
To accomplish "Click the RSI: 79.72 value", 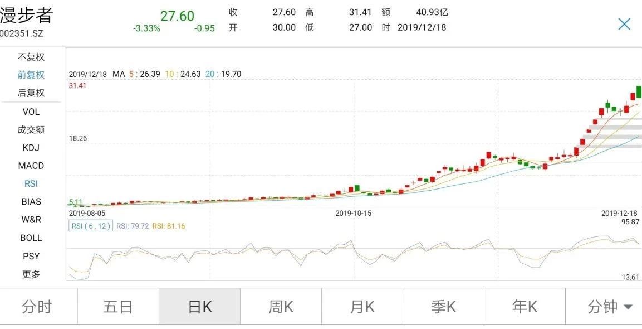I will (x=133, y=226).
